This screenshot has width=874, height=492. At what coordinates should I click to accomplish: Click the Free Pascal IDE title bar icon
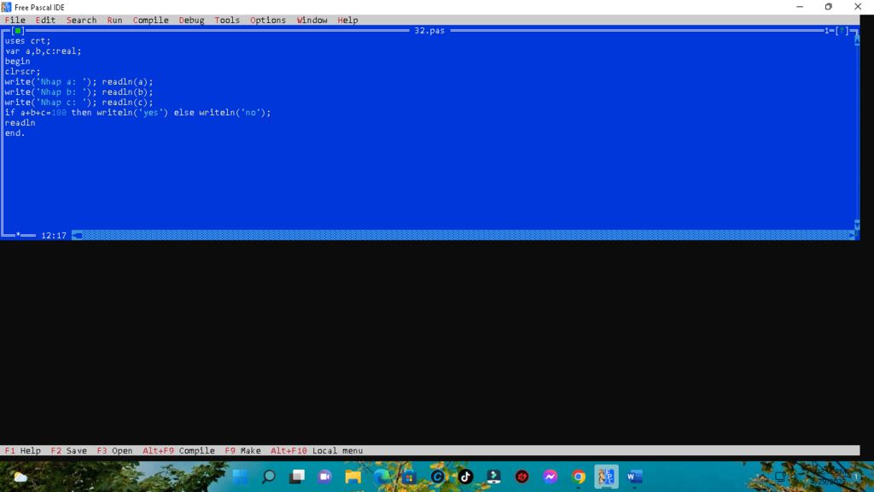[6, 7]
